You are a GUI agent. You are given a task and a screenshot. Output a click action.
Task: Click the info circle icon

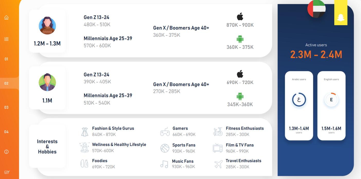6,152
